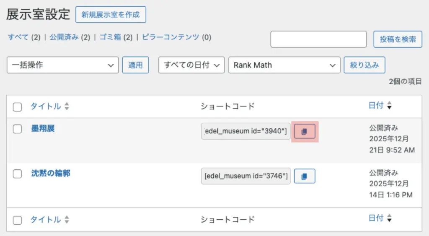Select the 沈黙の輪郭 row checkbox
The height and width of the screenshot is (236, 429).
point(17,174)
